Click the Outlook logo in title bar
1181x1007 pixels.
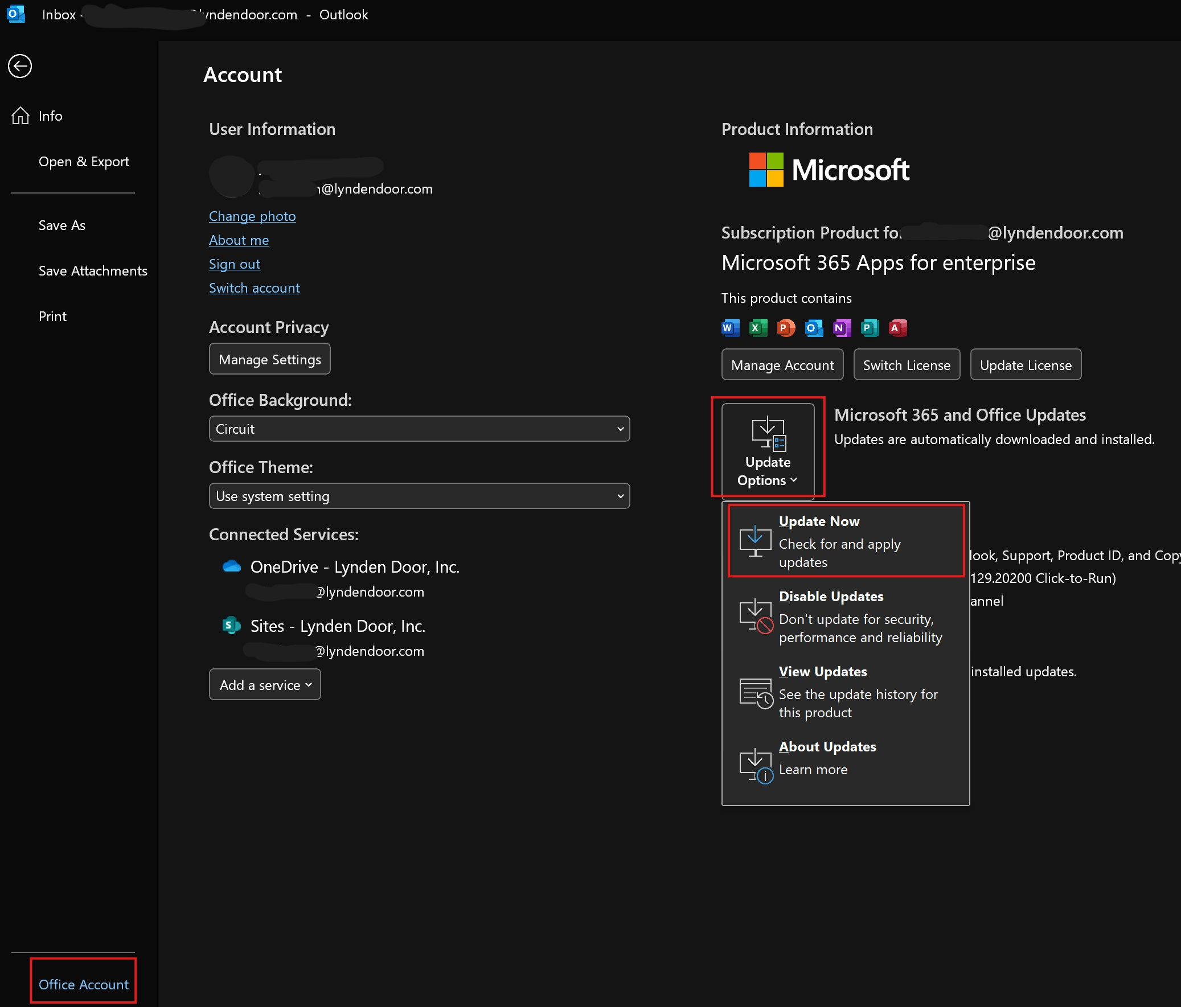[16, 14]
